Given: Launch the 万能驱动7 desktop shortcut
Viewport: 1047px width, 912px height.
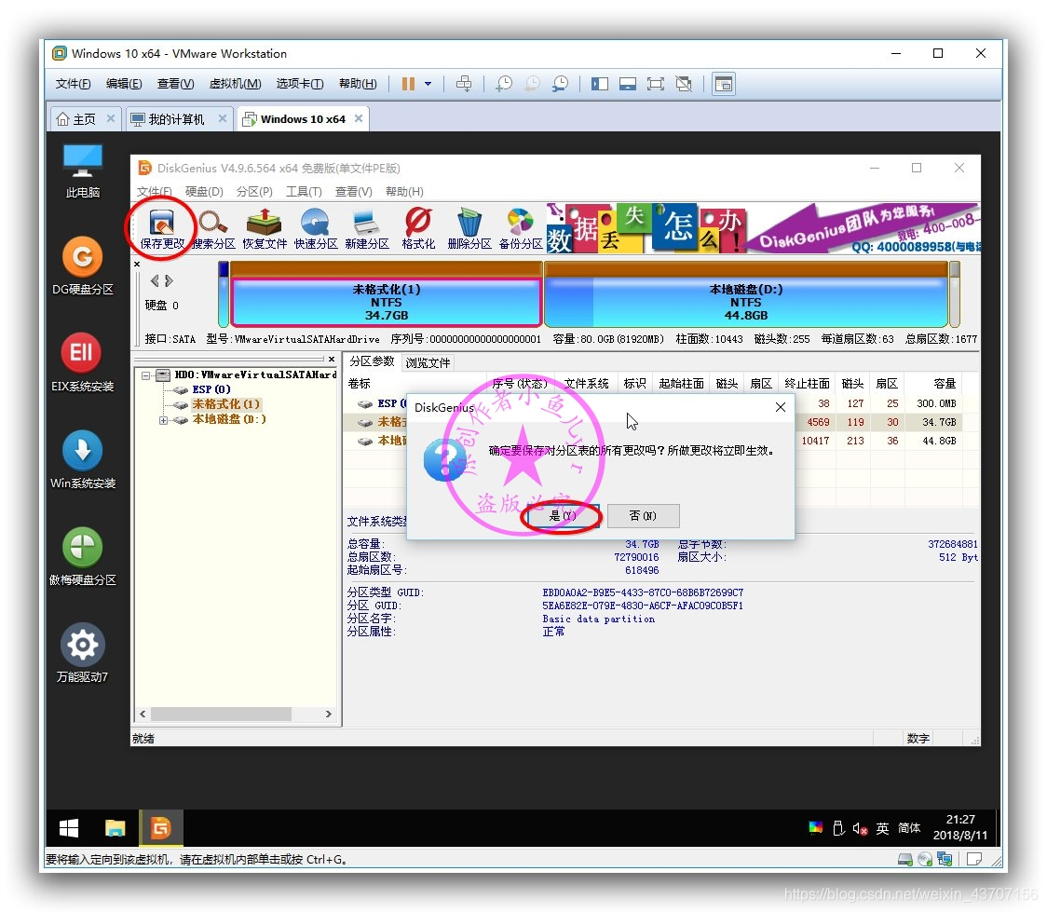Looking at the screenshot, I should click(83, 653).
